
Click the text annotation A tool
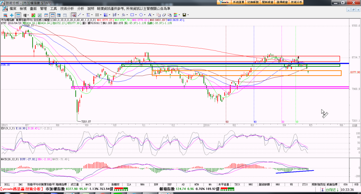[149, 15]
